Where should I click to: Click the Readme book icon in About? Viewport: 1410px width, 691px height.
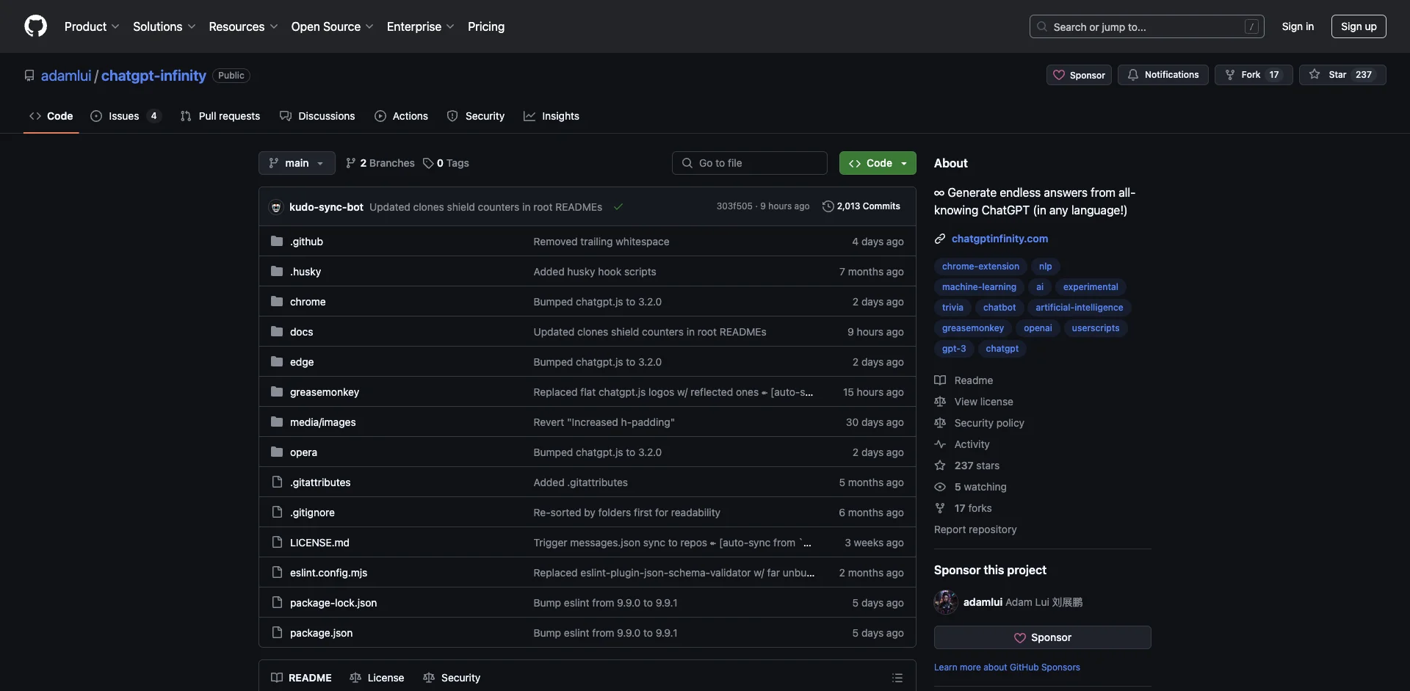(940, 380)
